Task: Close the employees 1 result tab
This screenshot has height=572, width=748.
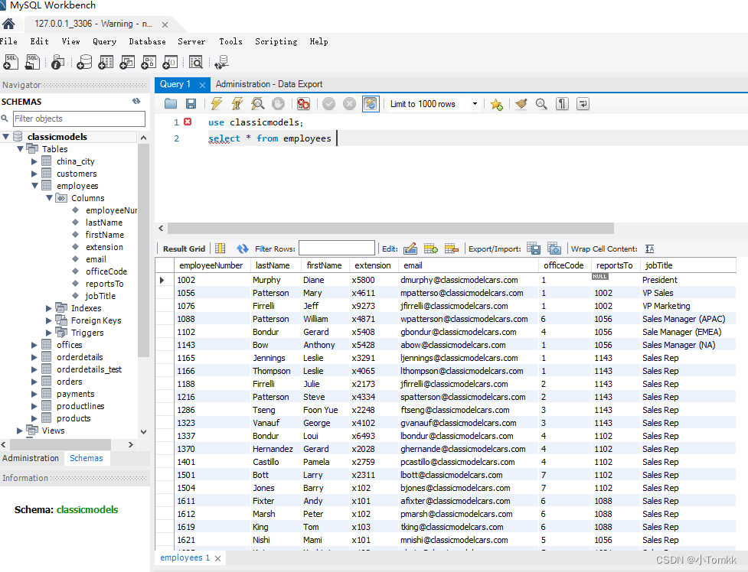Action: click(x=218, y=558)
